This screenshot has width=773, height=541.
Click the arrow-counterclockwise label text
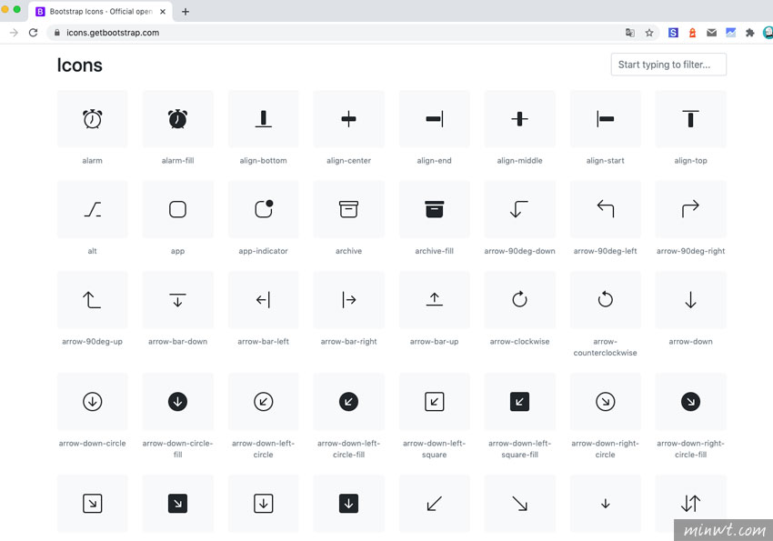click(606, 346)
